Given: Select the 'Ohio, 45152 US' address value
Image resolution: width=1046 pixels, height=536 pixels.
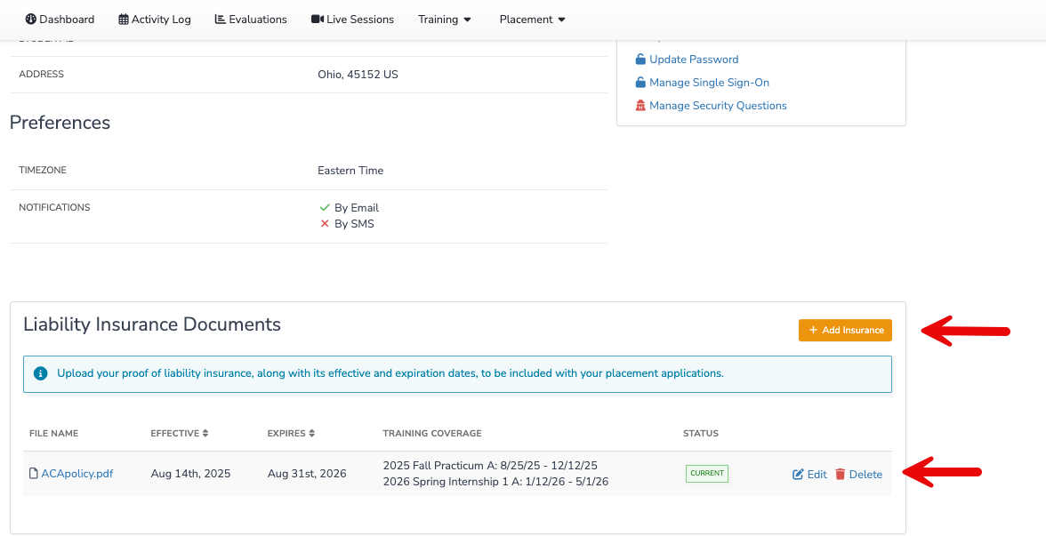Looking at the screenshot, I should click(358, 75).
